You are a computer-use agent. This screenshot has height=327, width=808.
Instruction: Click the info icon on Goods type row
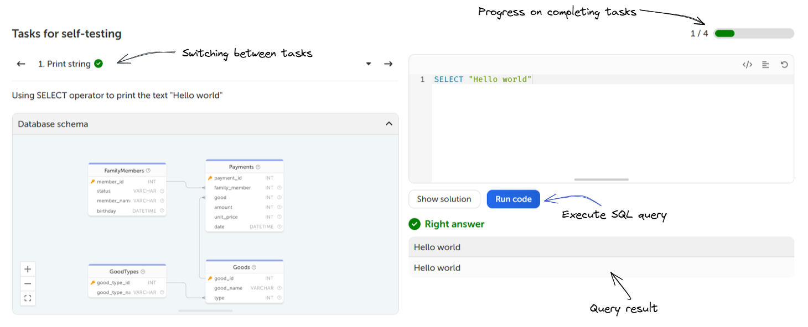point(279,298)
